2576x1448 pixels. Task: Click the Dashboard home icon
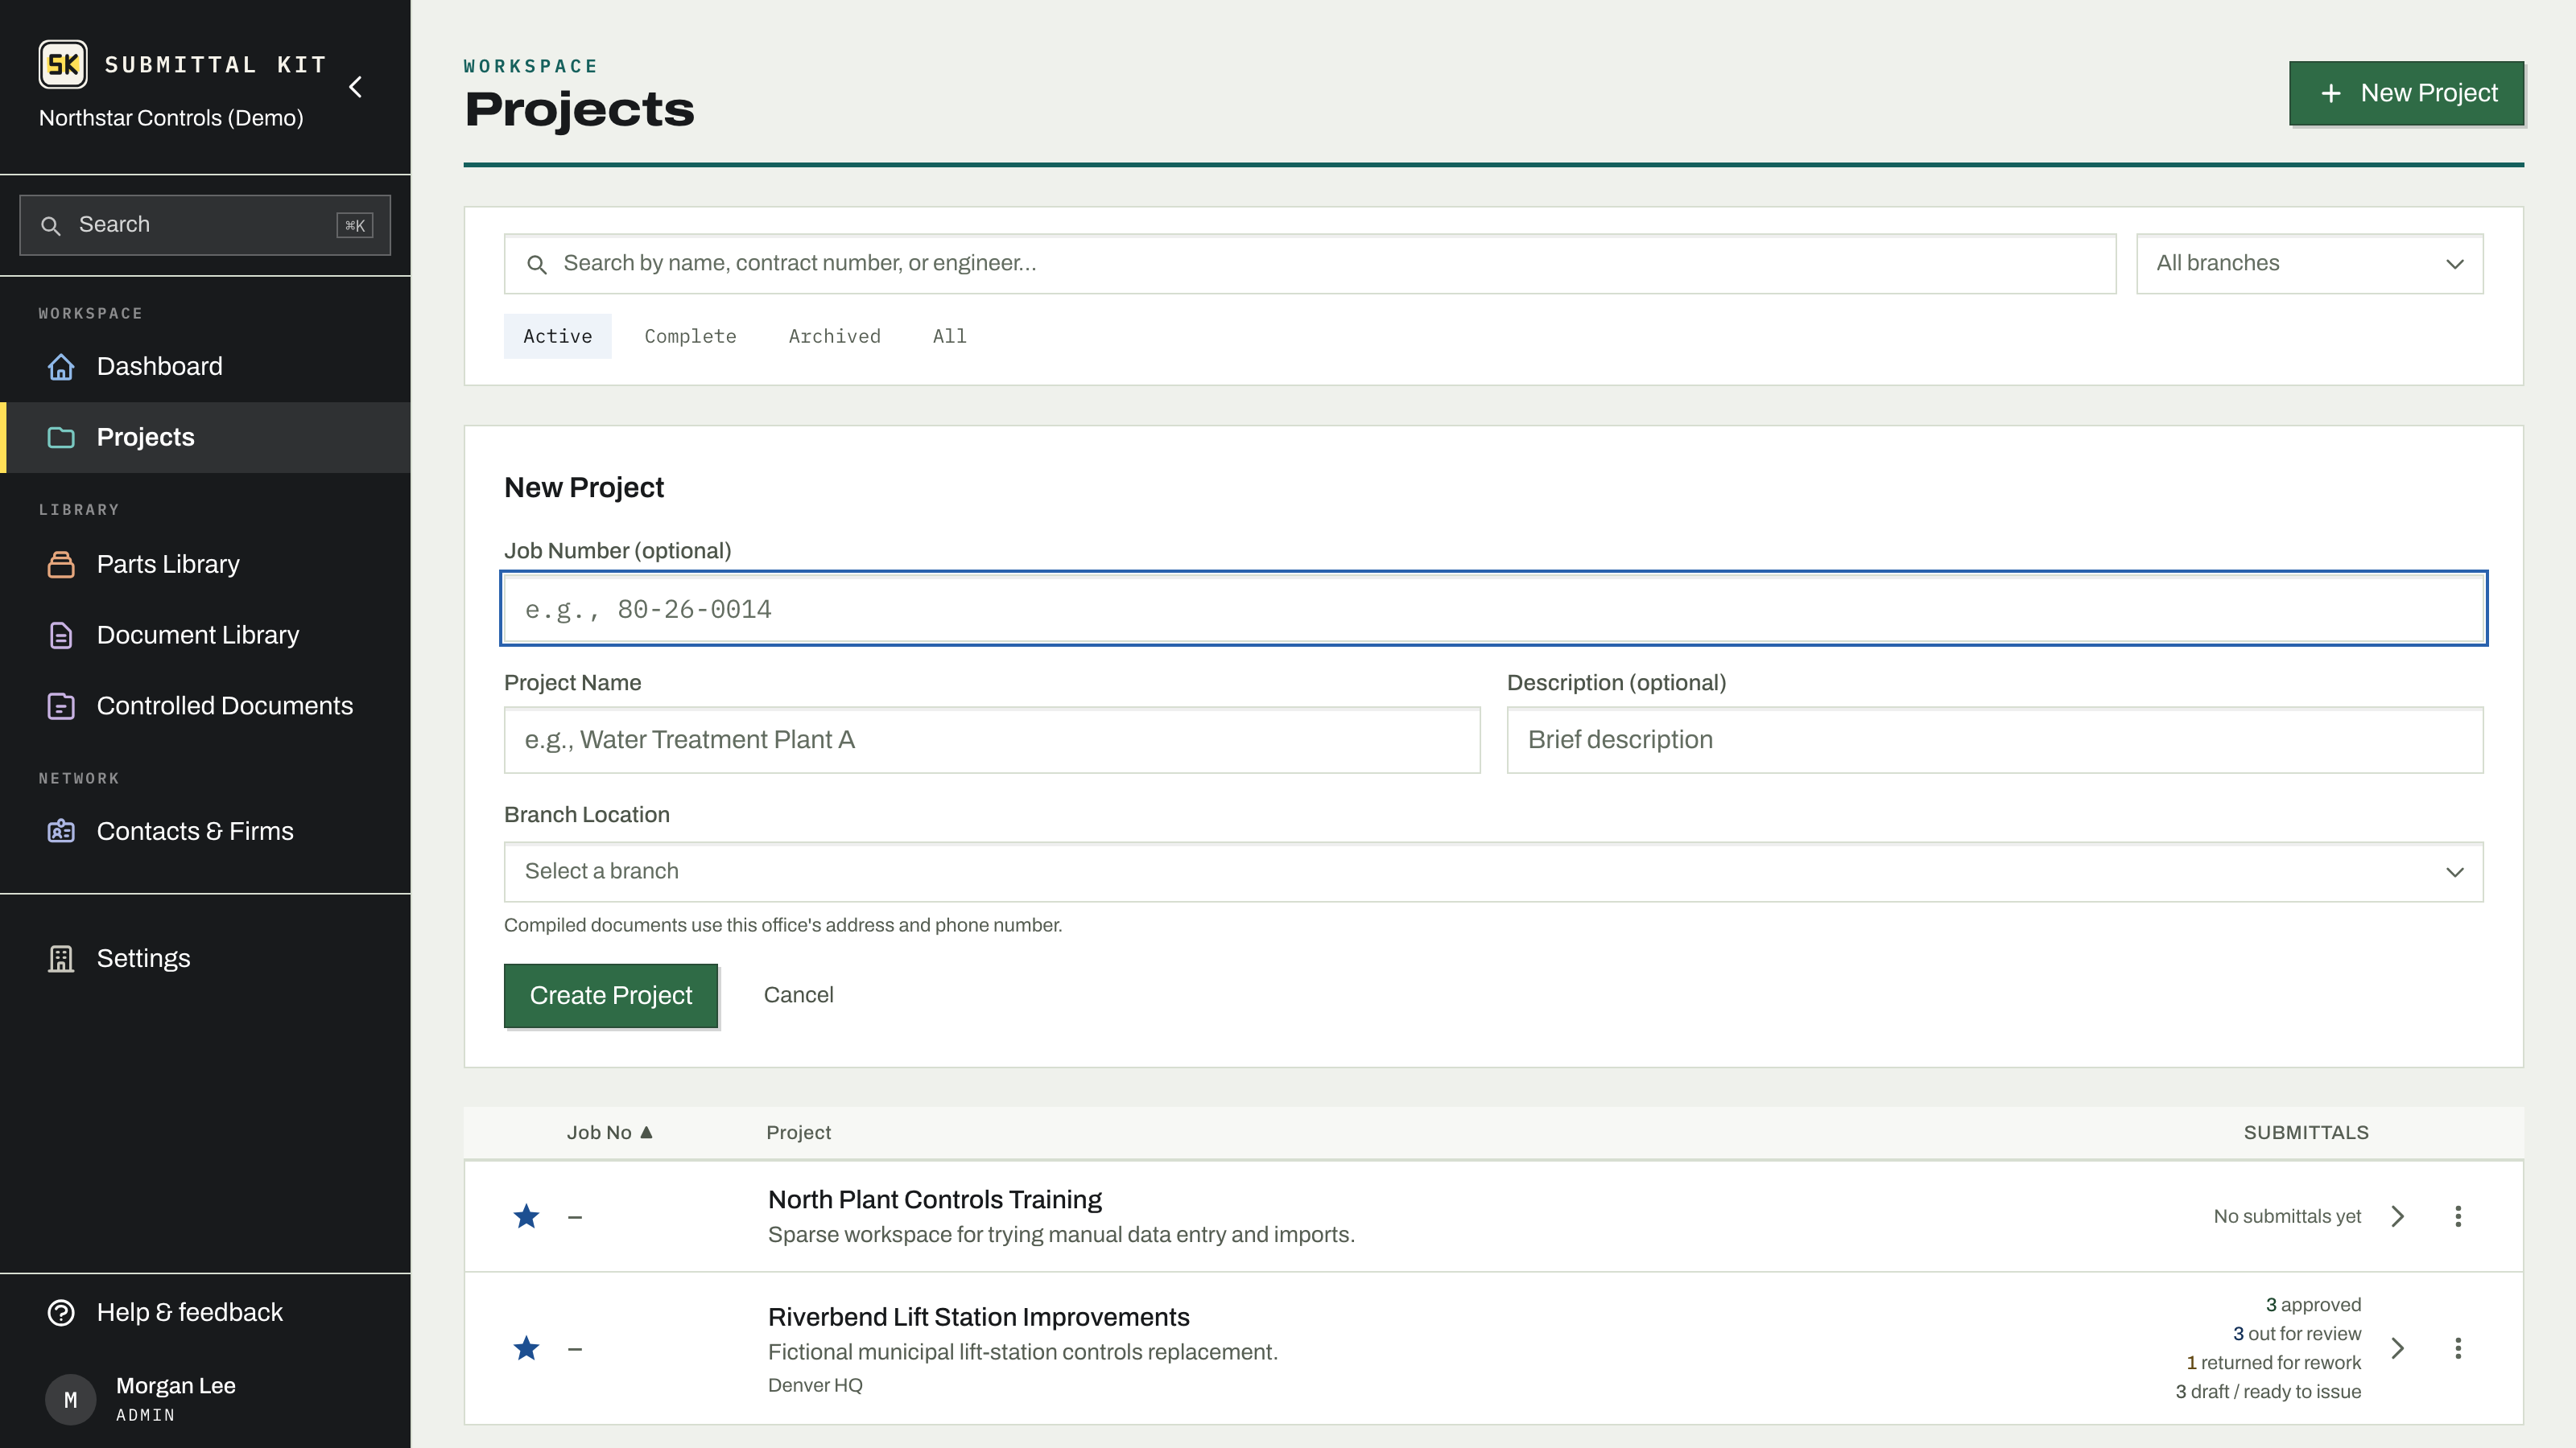click(x=61, y=367)
